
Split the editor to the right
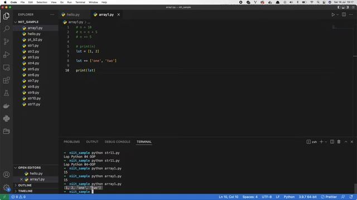coord(344,14)
